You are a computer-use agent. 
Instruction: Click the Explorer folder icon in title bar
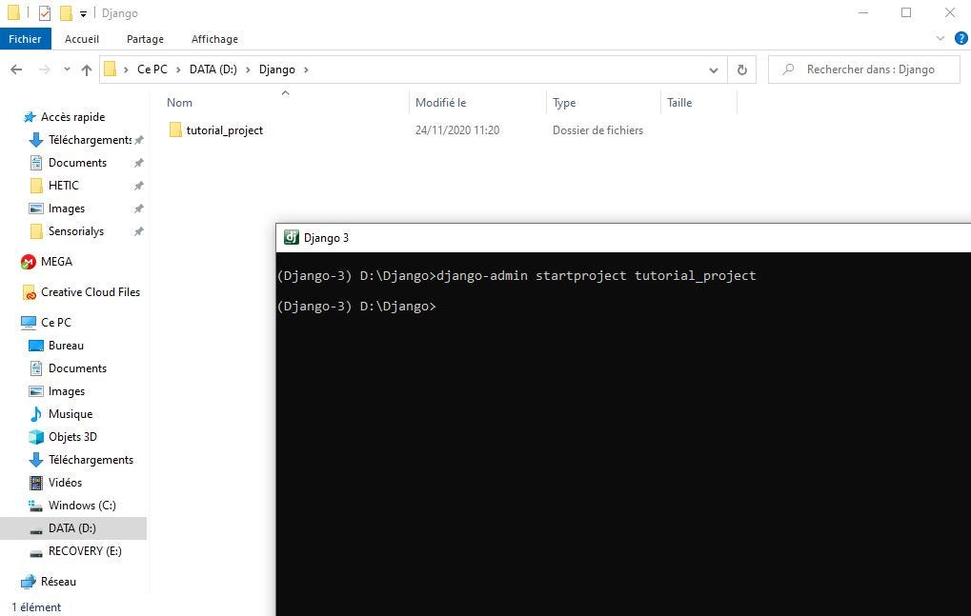(x=13, y=13)
